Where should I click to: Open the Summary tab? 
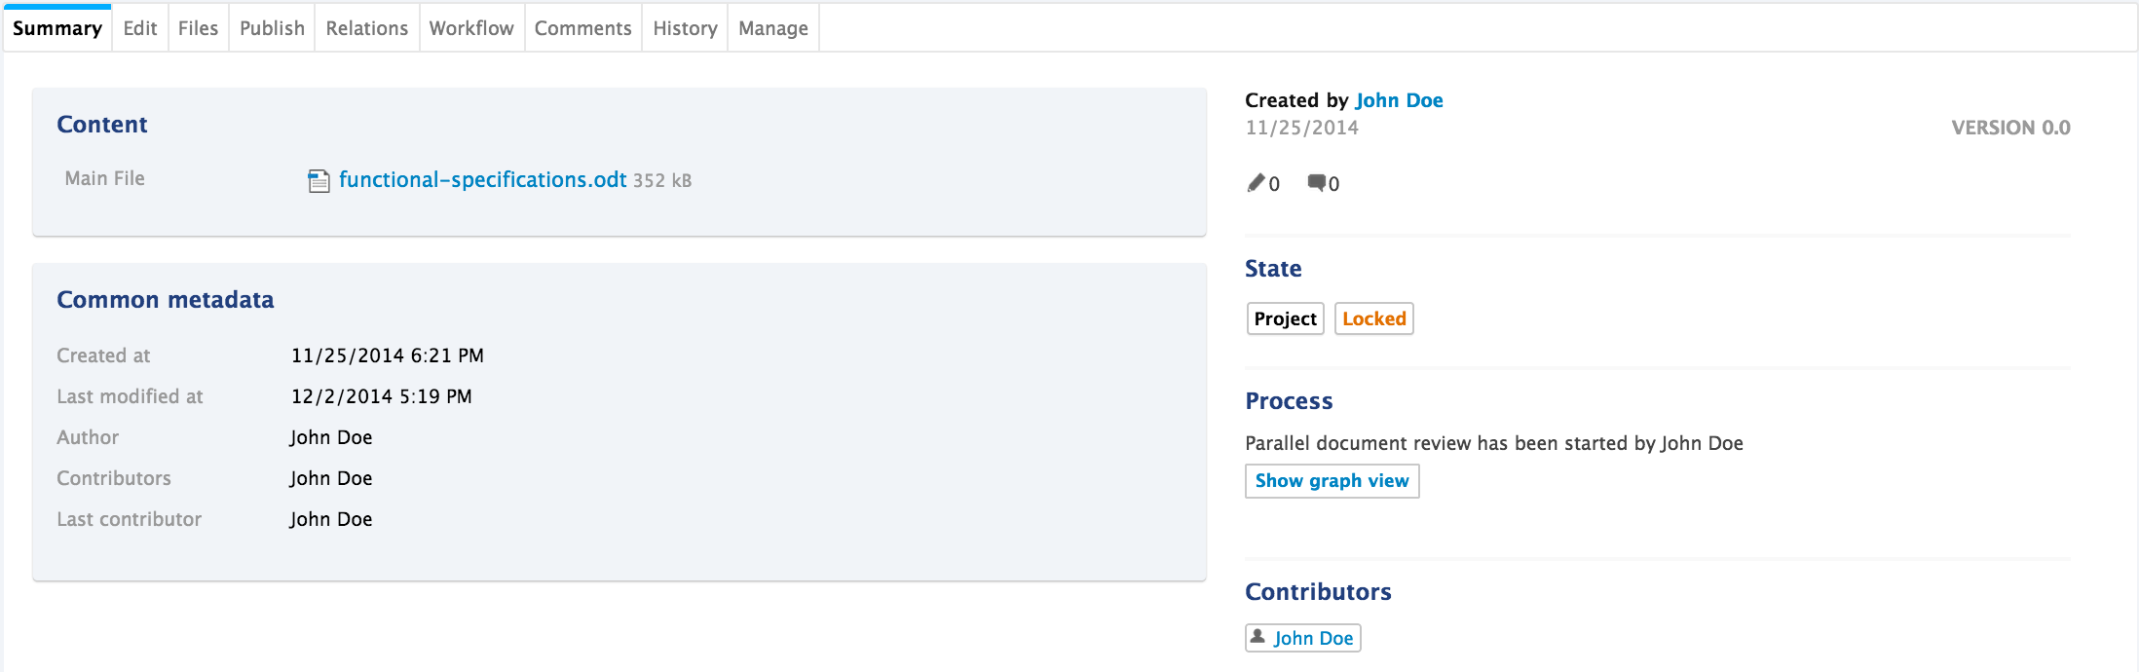pyautogui.click(x=57, y=28)
